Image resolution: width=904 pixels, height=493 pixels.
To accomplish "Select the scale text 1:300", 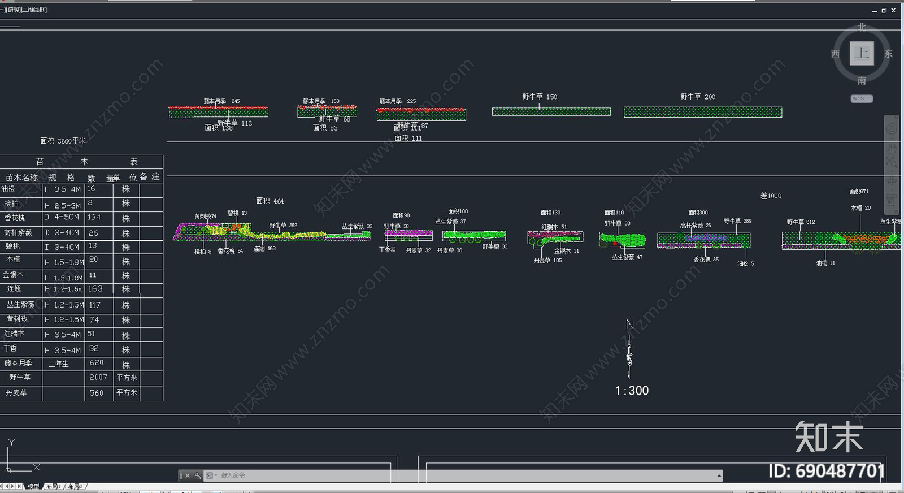I will (632, 391).
